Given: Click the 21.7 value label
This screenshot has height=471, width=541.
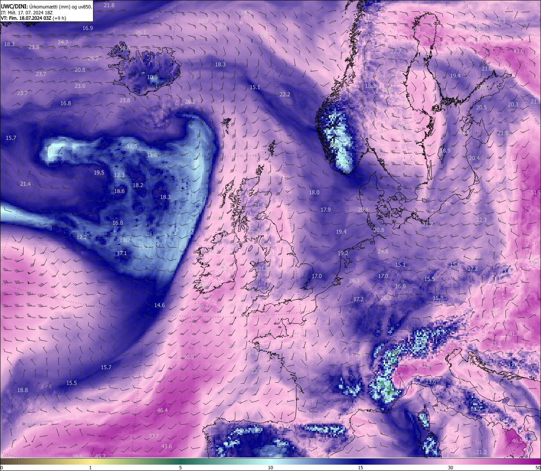Looking at the screenshot, I should (x=428, y=224).
